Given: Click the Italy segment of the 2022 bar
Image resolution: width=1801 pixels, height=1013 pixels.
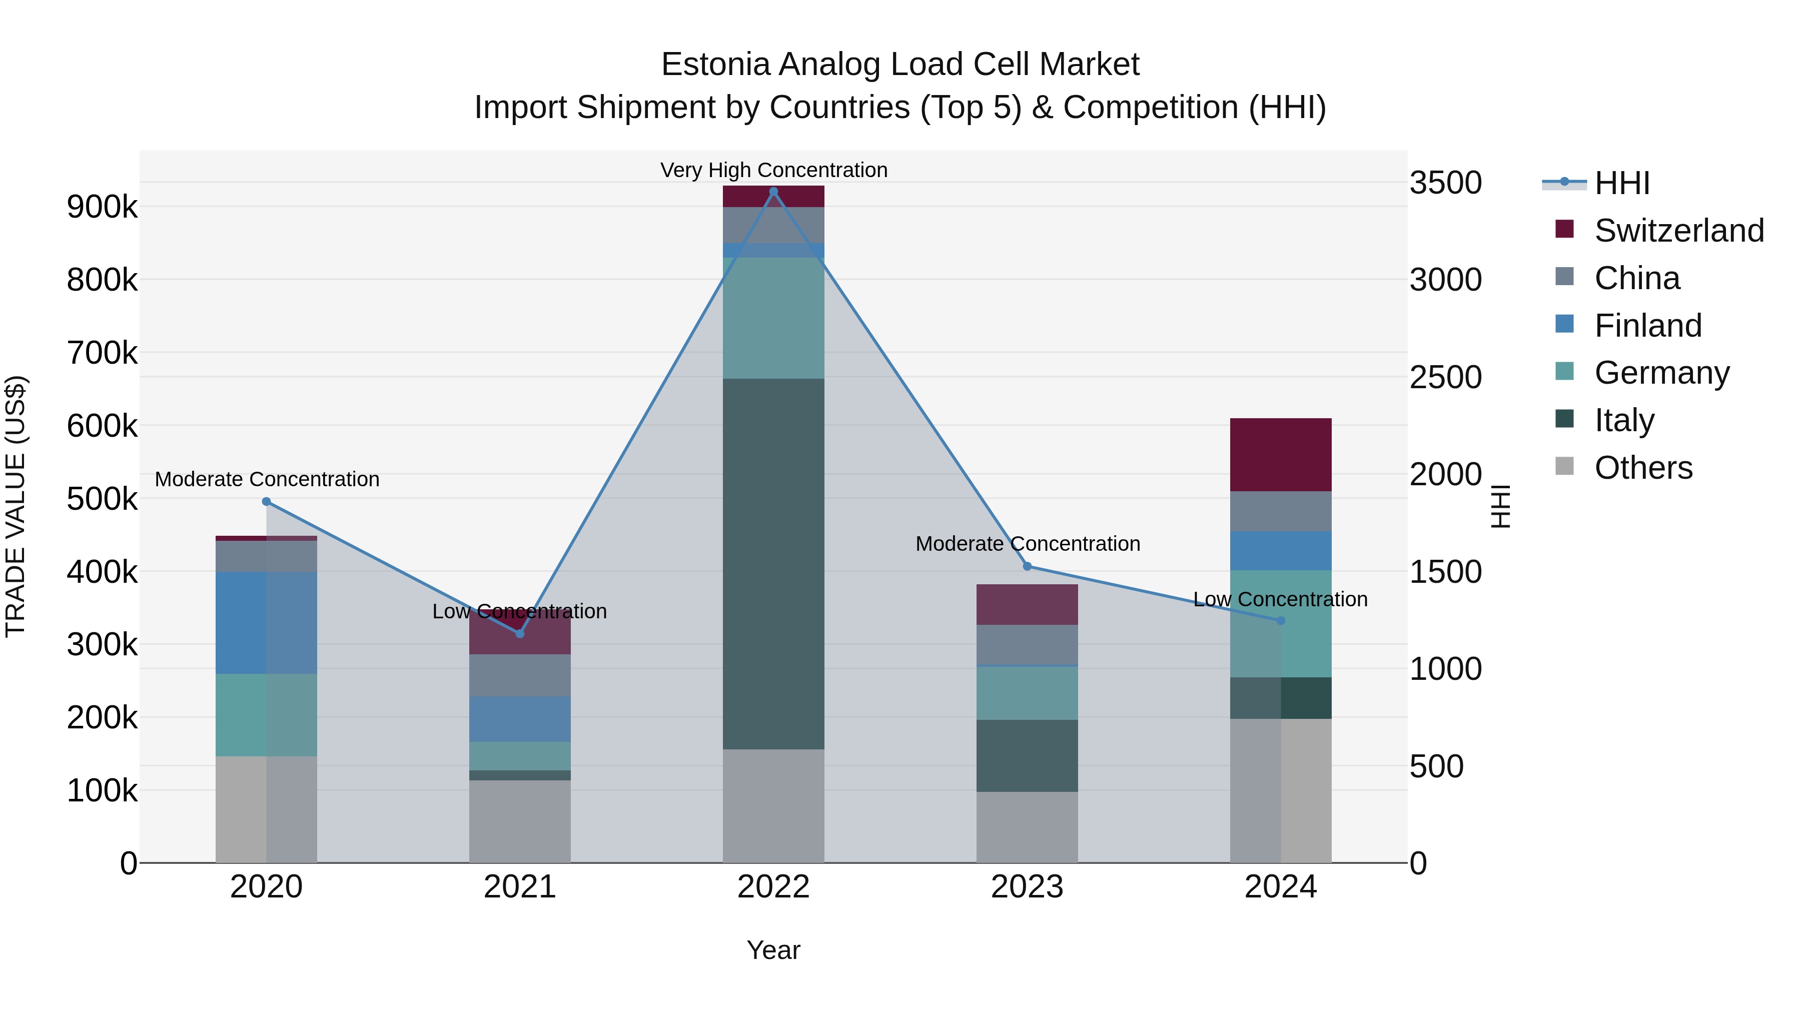Looking at the screenshot, I should tap(773, 564).
